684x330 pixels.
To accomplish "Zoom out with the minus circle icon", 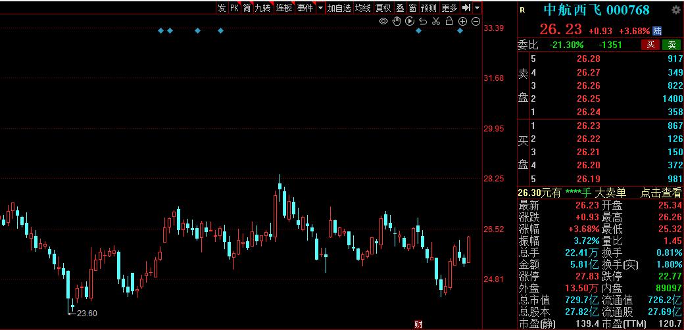I will [x=476, y=21].
